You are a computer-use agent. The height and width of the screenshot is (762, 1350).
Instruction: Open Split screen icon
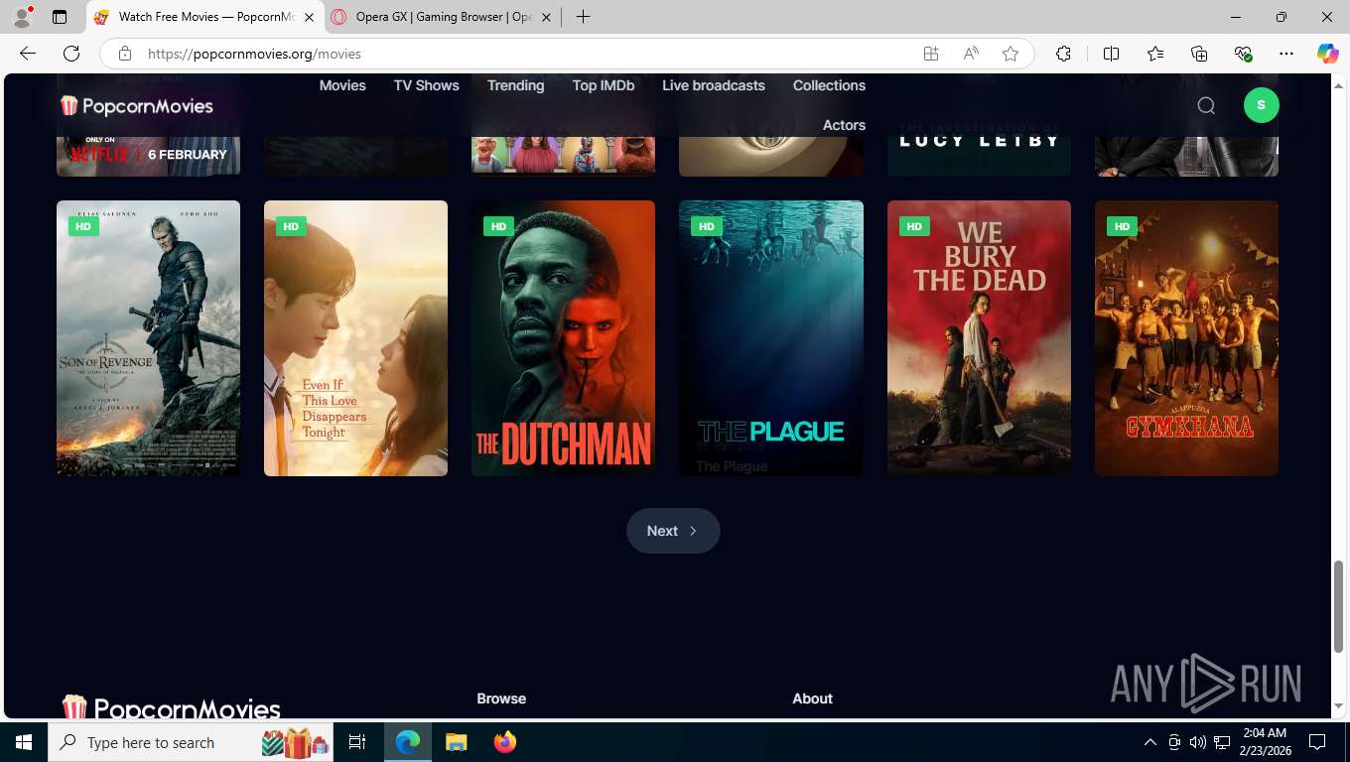(1111, 54)
